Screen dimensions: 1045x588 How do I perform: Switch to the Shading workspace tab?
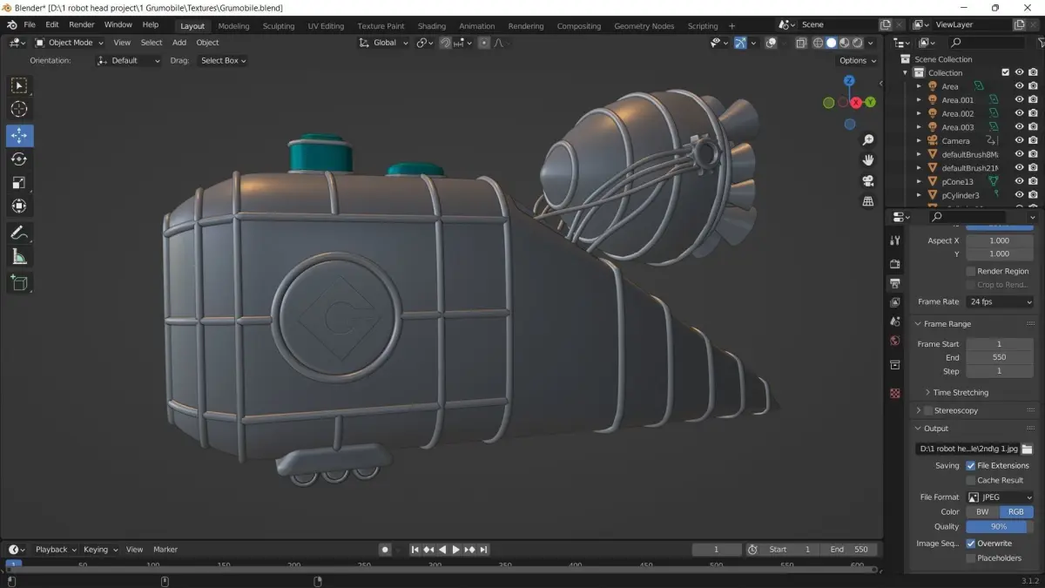point(431,26)
